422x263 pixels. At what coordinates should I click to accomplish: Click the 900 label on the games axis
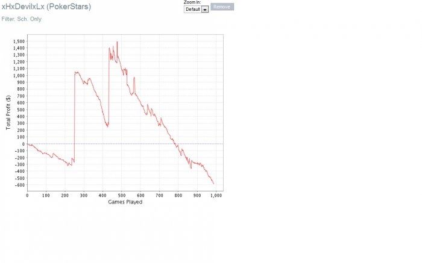tap(197, 196)
